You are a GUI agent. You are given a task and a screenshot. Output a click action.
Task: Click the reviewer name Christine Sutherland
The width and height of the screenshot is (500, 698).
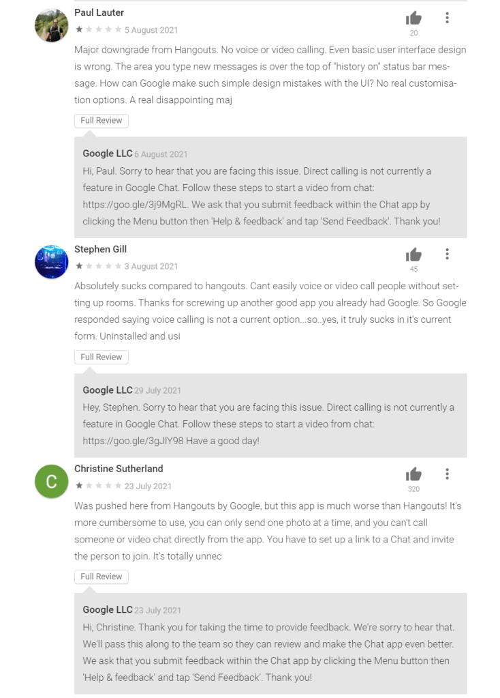pyautogui.click(x=119, y=469)
